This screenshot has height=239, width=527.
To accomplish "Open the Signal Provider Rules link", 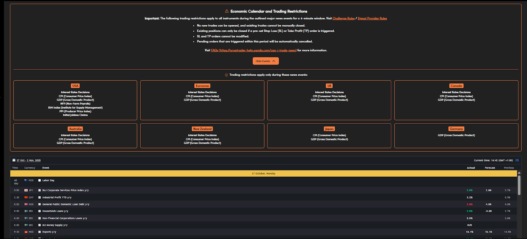I will (x=372, y=18).
